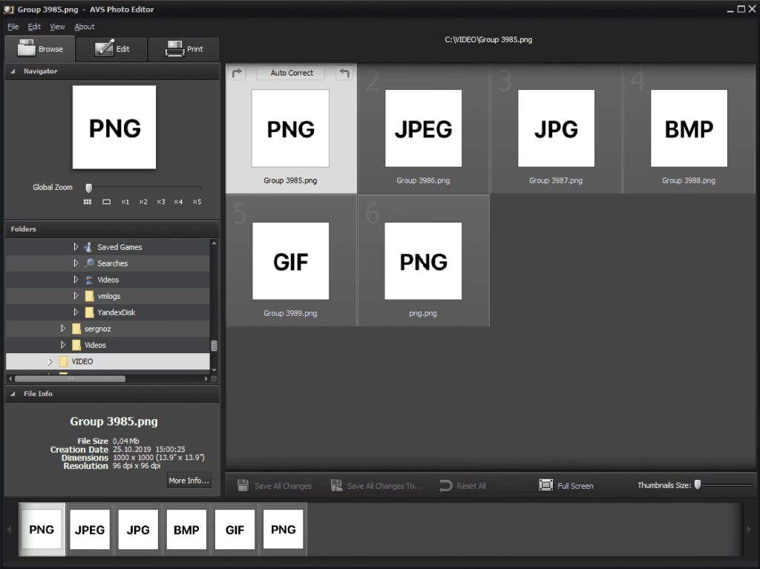
Task: Expand the Saved Games folder
Action: pyautogui.click(x=76, y=247)
